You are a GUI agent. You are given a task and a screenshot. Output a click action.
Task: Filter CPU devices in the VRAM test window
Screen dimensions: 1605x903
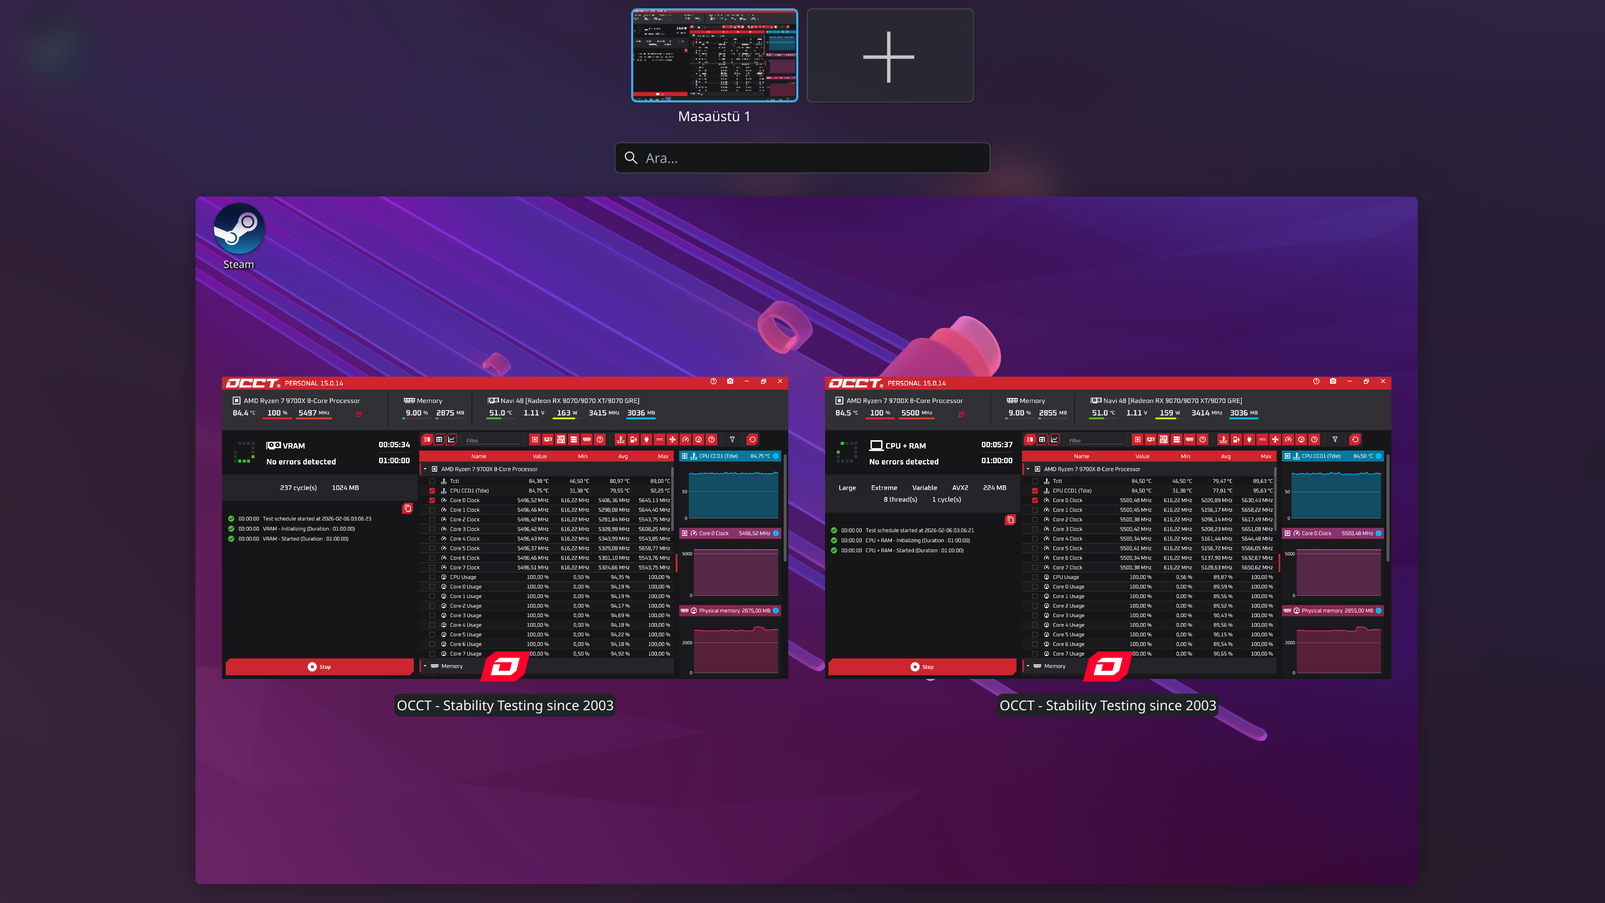(x=535, y=439)
